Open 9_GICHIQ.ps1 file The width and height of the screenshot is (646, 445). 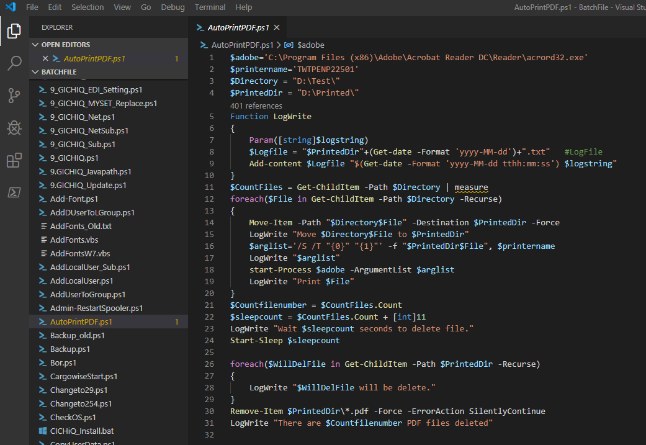[x=109, y=158]
